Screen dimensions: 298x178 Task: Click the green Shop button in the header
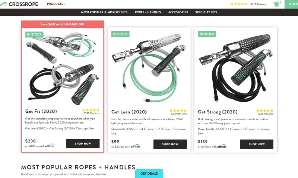pos(291,4)
